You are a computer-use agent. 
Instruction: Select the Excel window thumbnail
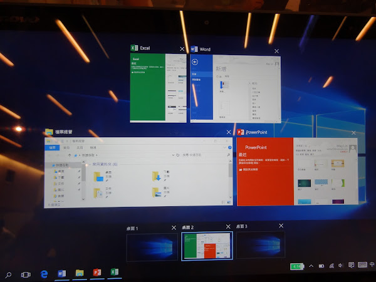point(159,88)
